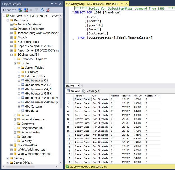Expand the WideWorldImporters database node
175x170 pixels.
(x=12, y=150)
